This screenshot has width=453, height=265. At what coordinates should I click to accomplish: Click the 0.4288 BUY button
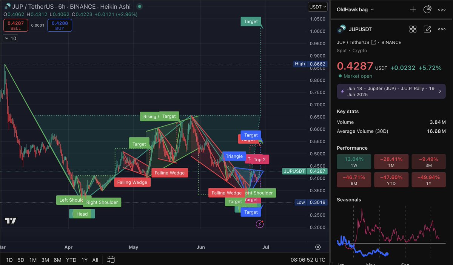pyautogui.click(x=60, y=25)
